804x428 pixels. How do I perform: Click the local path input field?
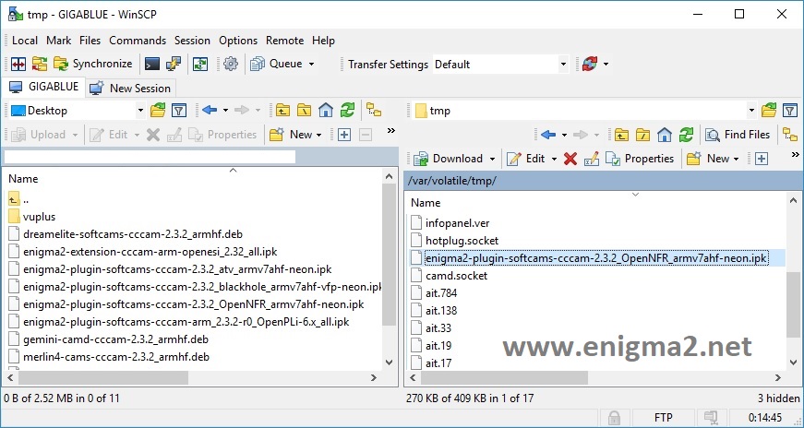(x=150, y=157)
